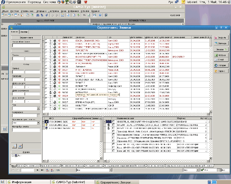The image size is (231, 184).
Task: Tick the checkbox for request 50045
Action: (x=46, y=40)
